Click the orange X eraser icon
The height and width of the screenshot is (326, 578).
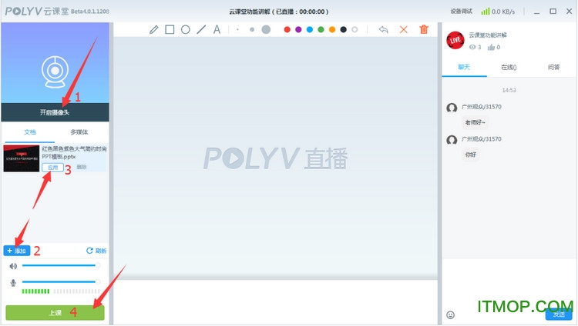(404, 29)
